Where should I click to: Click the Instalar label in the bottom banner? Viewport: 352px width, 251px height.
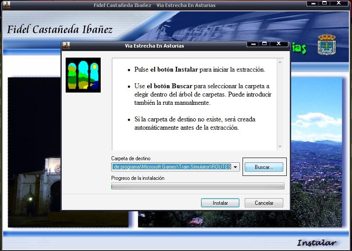(317, 243)
